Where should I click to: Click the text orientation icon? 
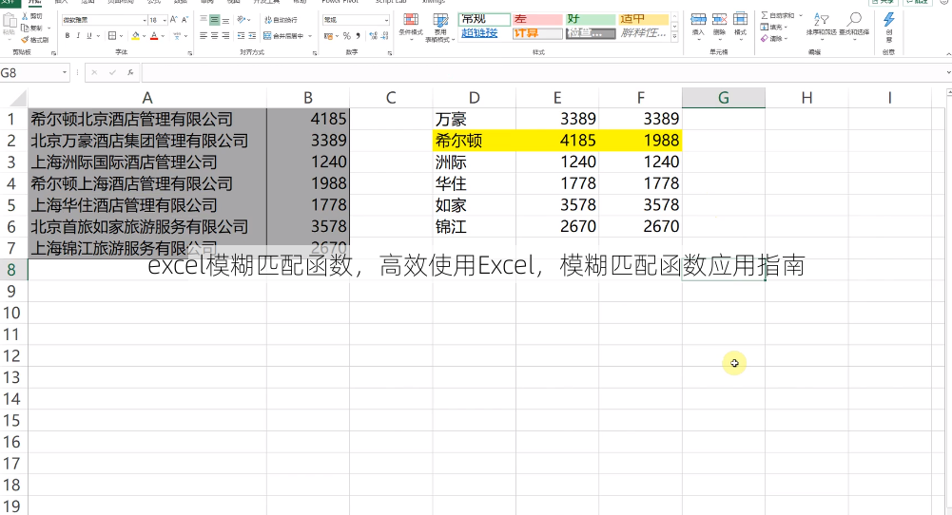tap(241, 19)
